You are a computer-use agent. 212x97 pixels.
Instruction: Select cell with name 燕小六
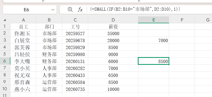(x=23, y=89)
